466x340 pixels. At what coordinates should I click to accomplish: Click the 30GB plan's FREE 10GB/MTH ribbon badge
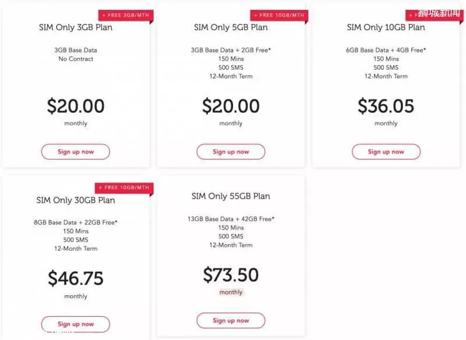124,188
